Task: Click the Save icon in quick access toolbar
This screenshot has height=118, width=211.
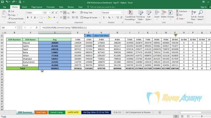Action: (x=2, y=2)
